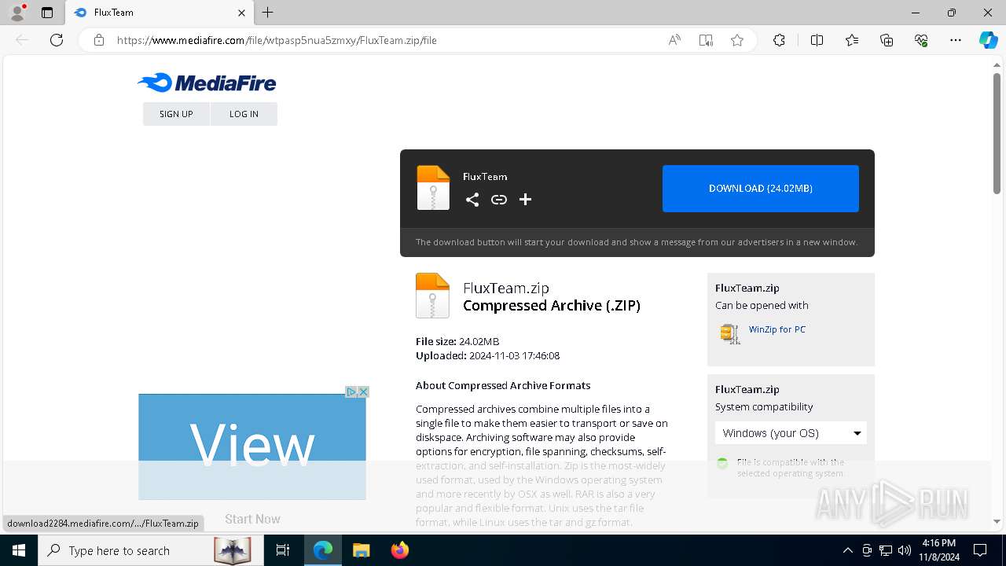Click DOWNLOAD (24.02MB) button
The image size is (1006, 566).
click(761, 189)
